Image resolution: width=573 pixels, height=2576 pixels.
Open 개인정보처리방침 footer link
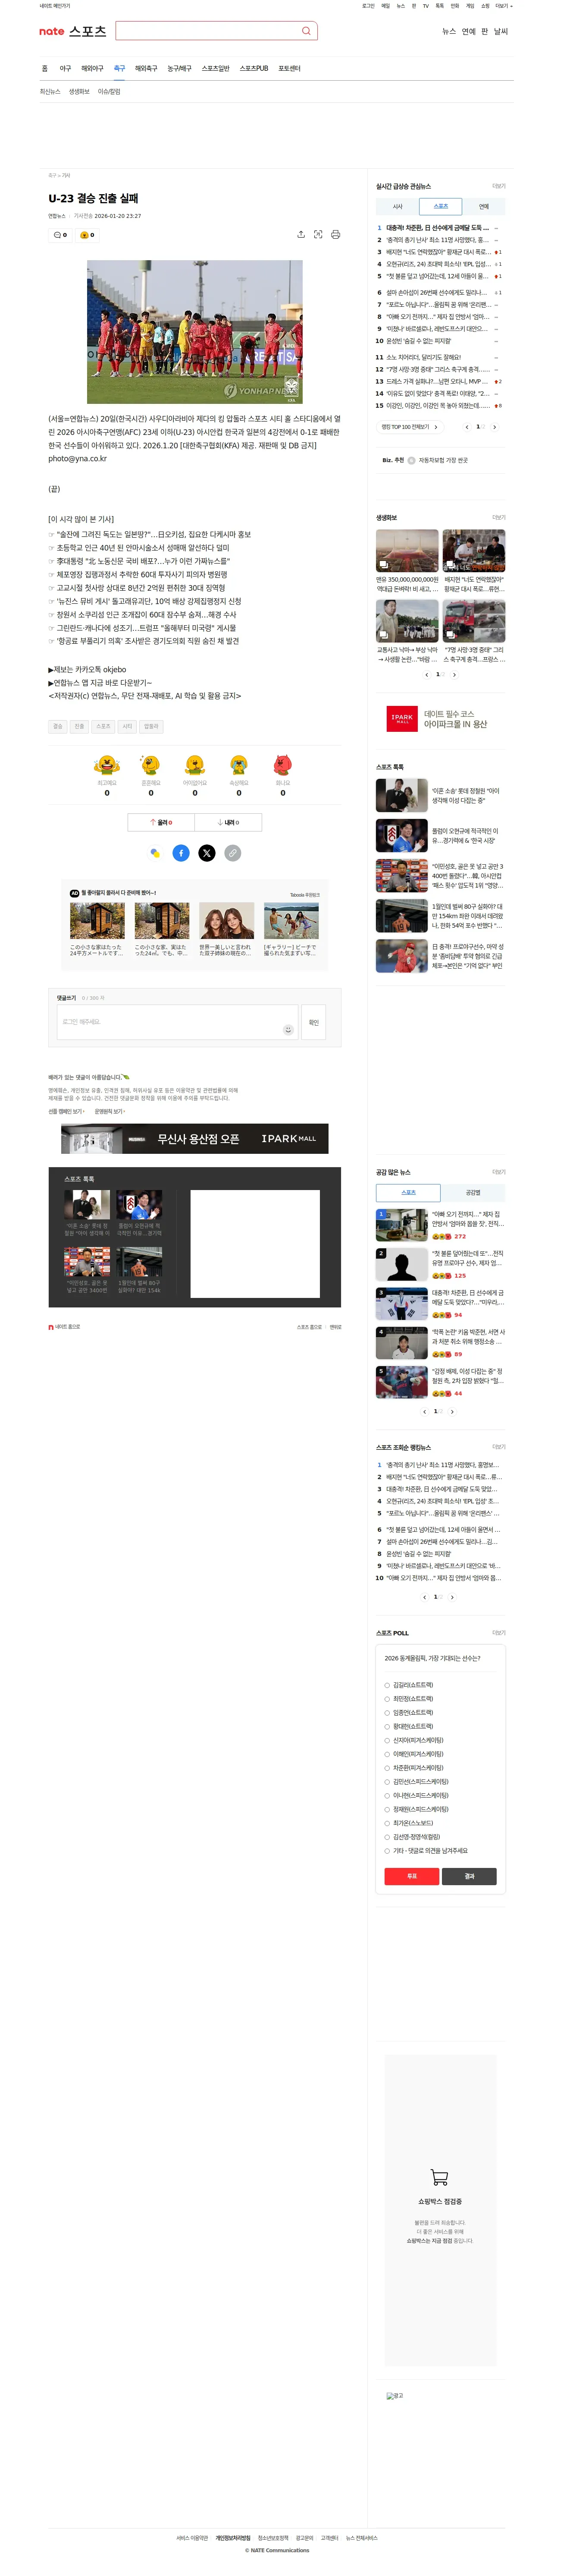(233, 2538)
